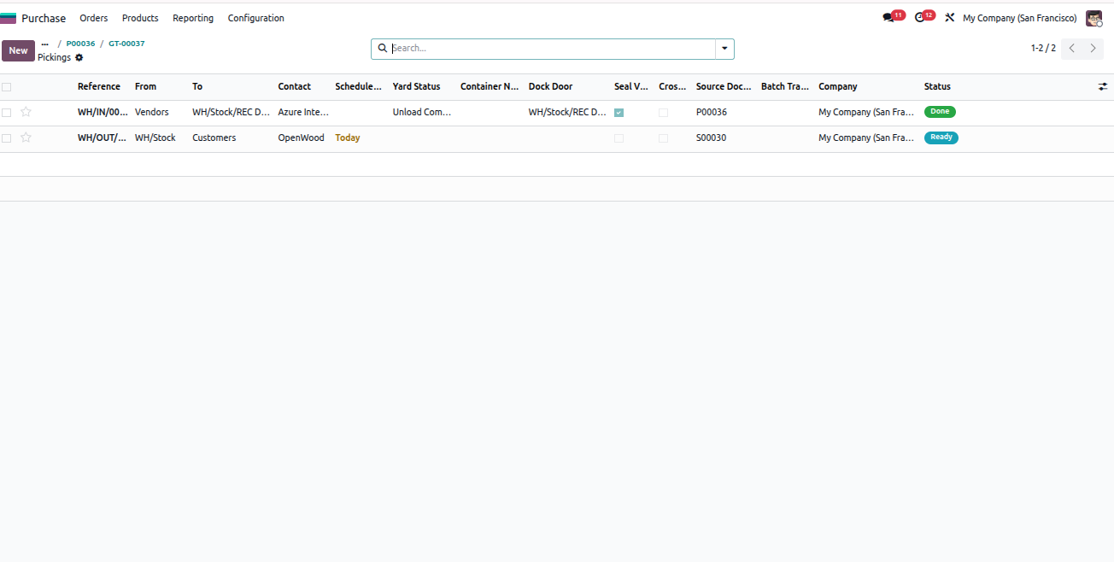1114x562 pixels.
Task: Toggle Cross-dock checkbox in S00030 row
Action: (663, 138)
